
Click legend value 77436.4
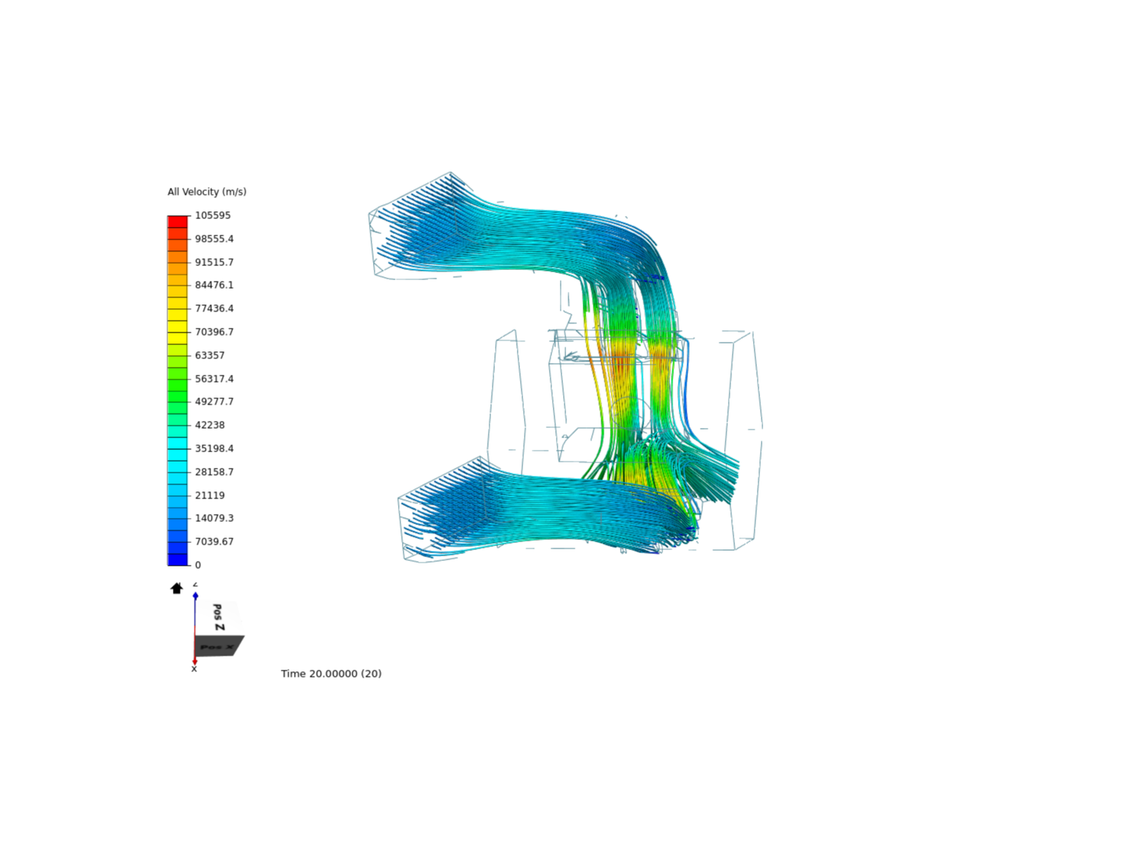click(x=214, y=308)
